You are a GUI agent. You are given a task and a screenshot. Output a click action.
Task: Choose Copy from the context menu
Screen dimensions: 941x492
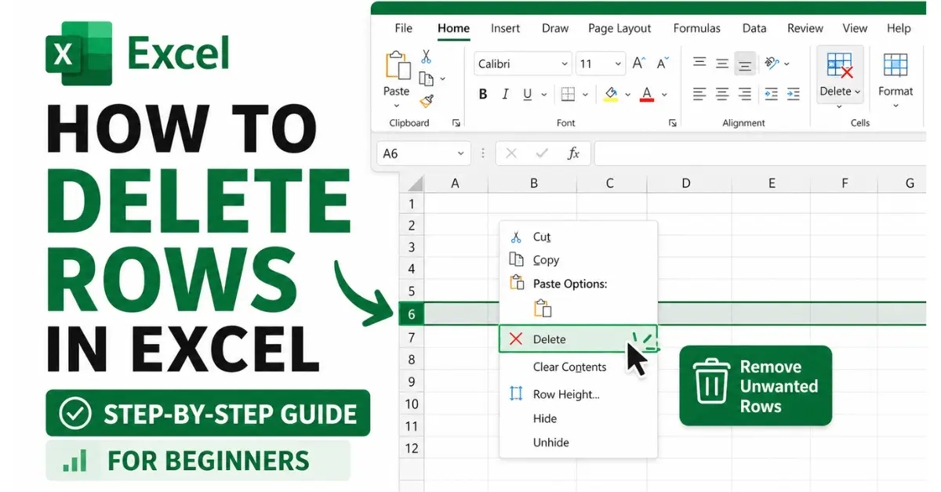[x=578, y=260]
